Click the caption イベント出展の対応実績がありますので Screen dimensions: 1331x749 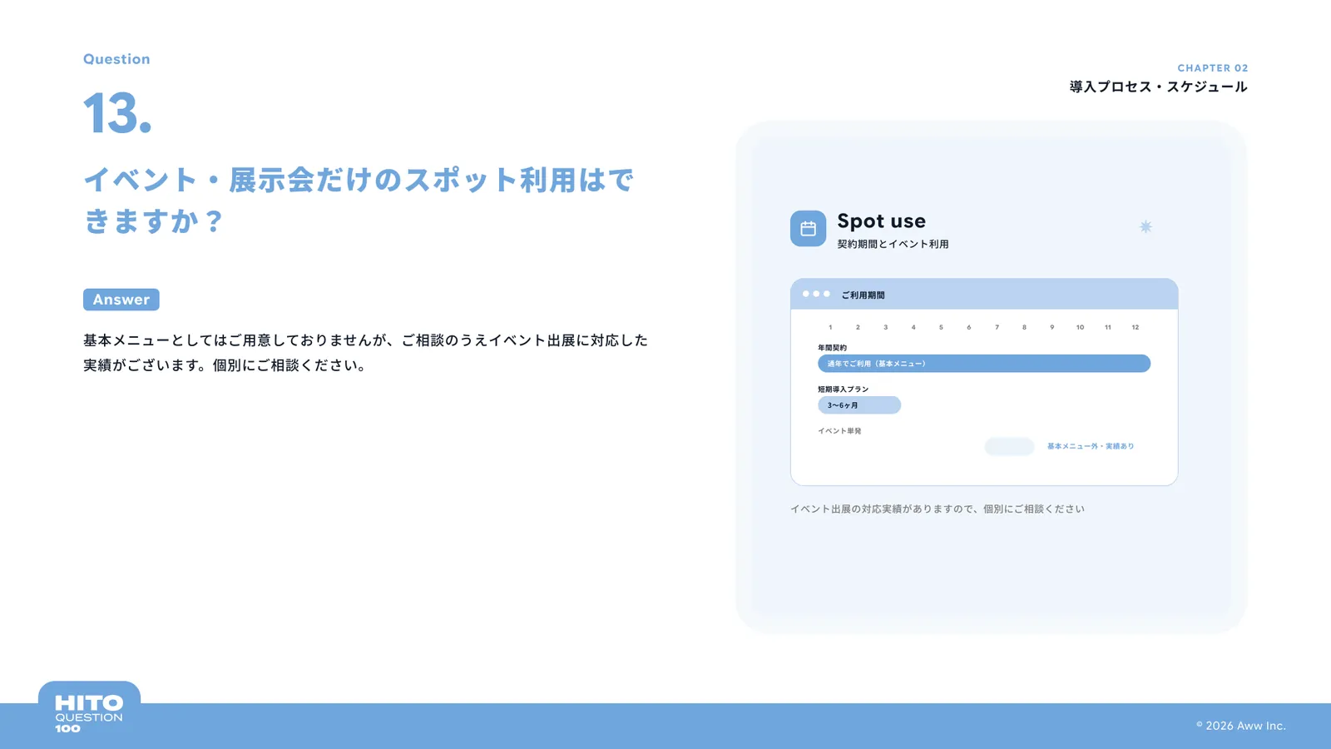[938, 508]
